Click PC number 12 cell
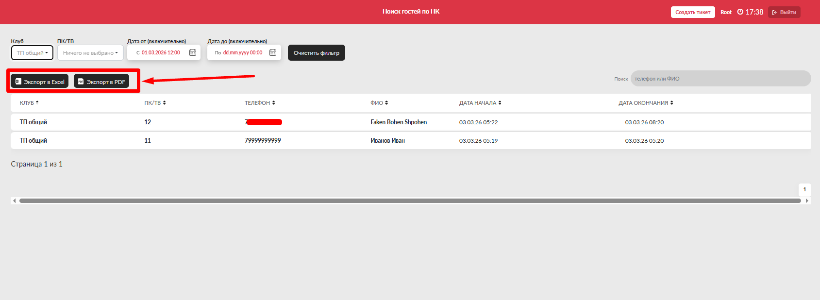Screen dimensions: 820x300 click(148, 122)
